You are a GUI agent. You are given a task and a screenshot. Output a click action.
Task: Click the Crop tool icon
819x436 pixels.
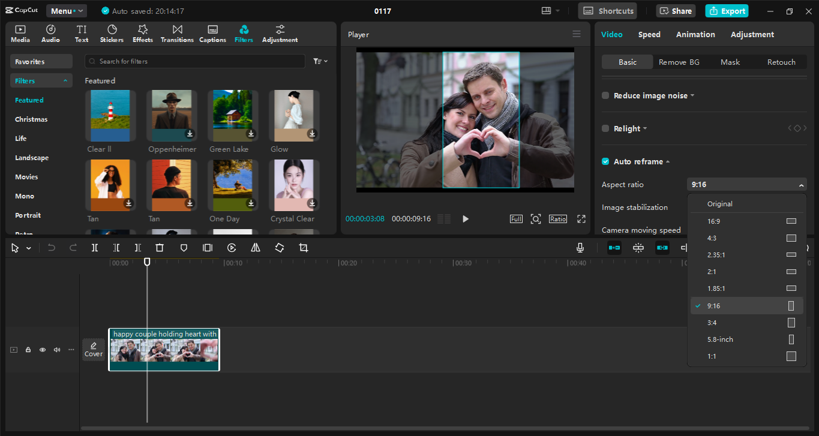click(x=304, y=248)
